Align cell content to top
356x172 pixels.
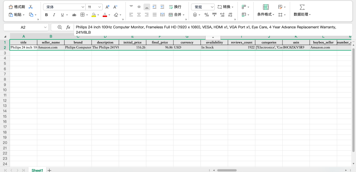[x=131, y=7]
